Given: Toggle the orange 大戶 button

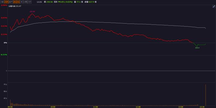Looking at the screenshot, I should pos(7,2).
